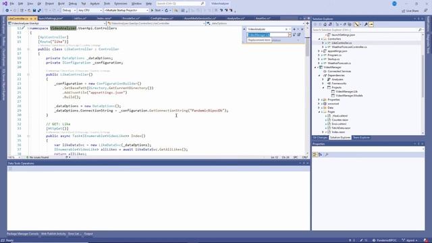Select LikeController.cs in Solution Explorer
This screenshot has height=243, width=432.
[342, 43]
